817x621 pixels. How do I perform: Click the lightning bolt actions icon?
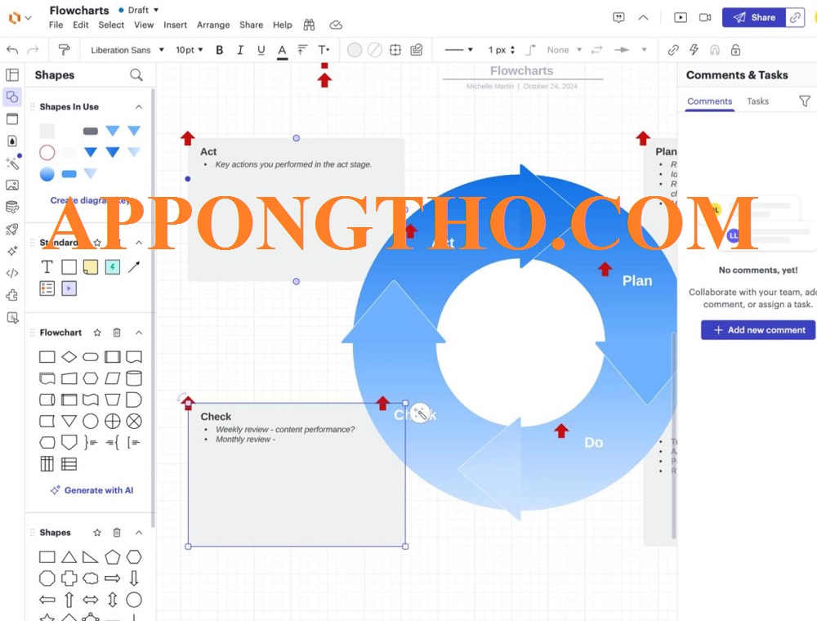[x=694, y=50]
